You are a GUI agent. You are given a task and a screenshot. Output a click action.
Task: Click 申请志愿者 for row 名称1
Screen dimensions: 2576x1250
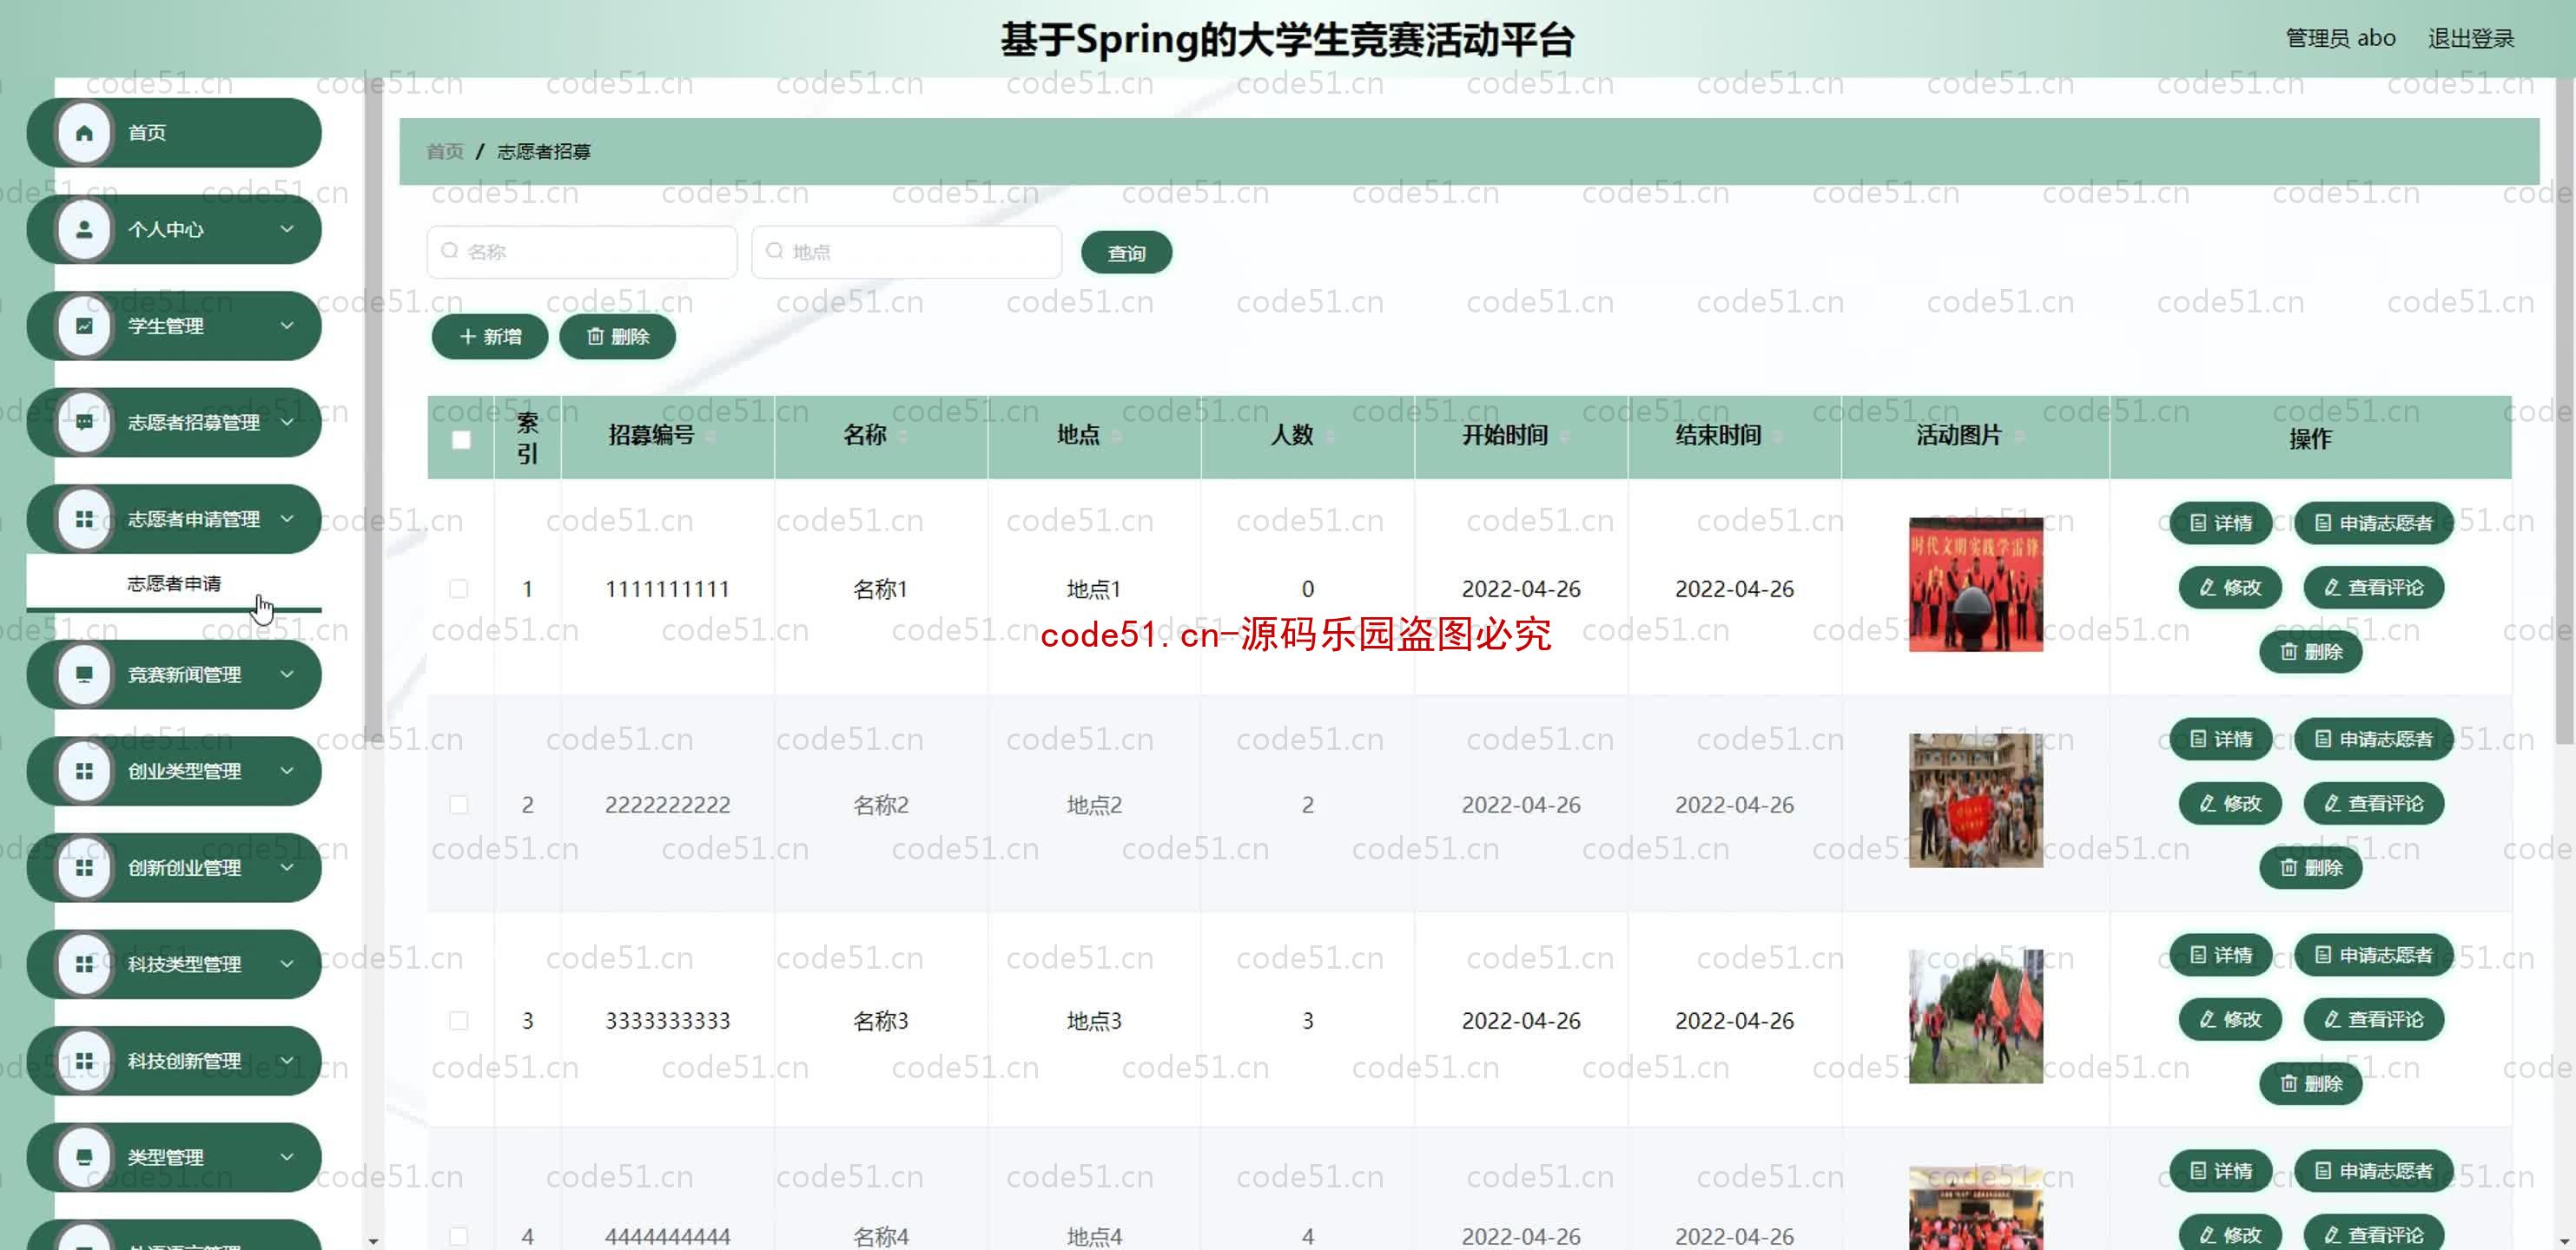click(2374, 523)
